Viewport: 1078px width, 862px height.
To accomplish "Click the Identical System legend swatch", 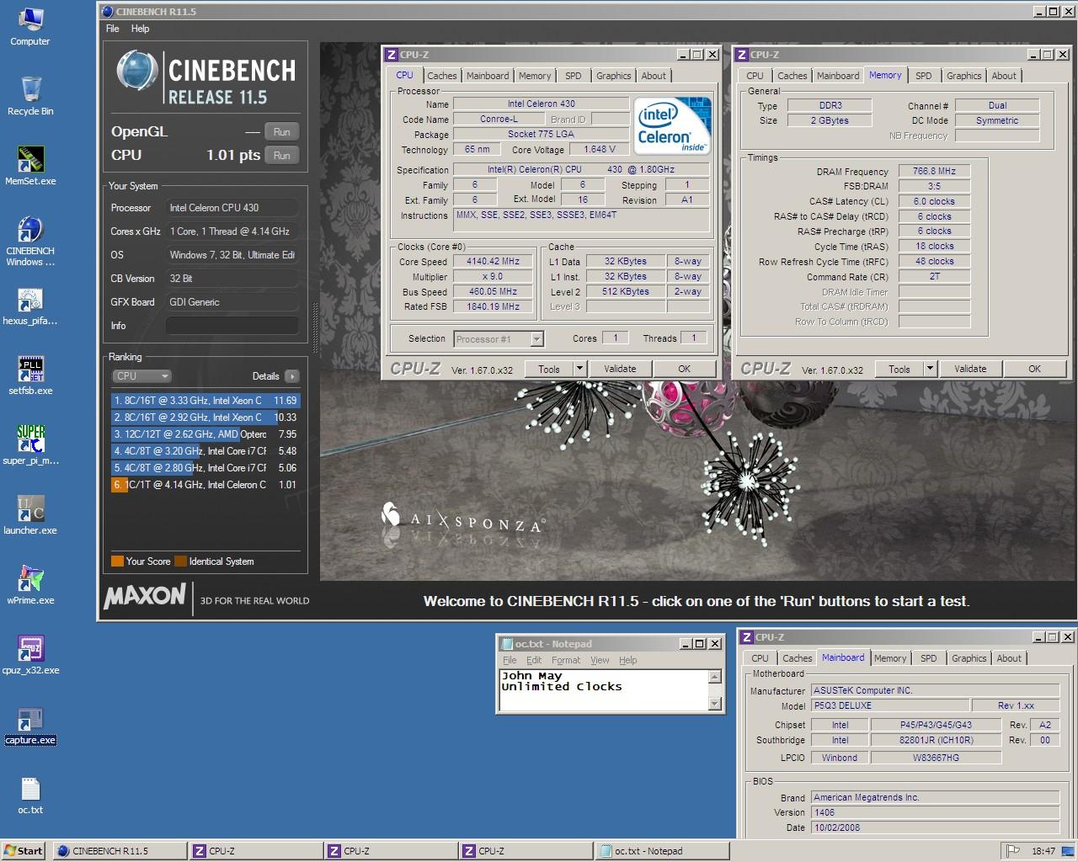I will (180, 561).
